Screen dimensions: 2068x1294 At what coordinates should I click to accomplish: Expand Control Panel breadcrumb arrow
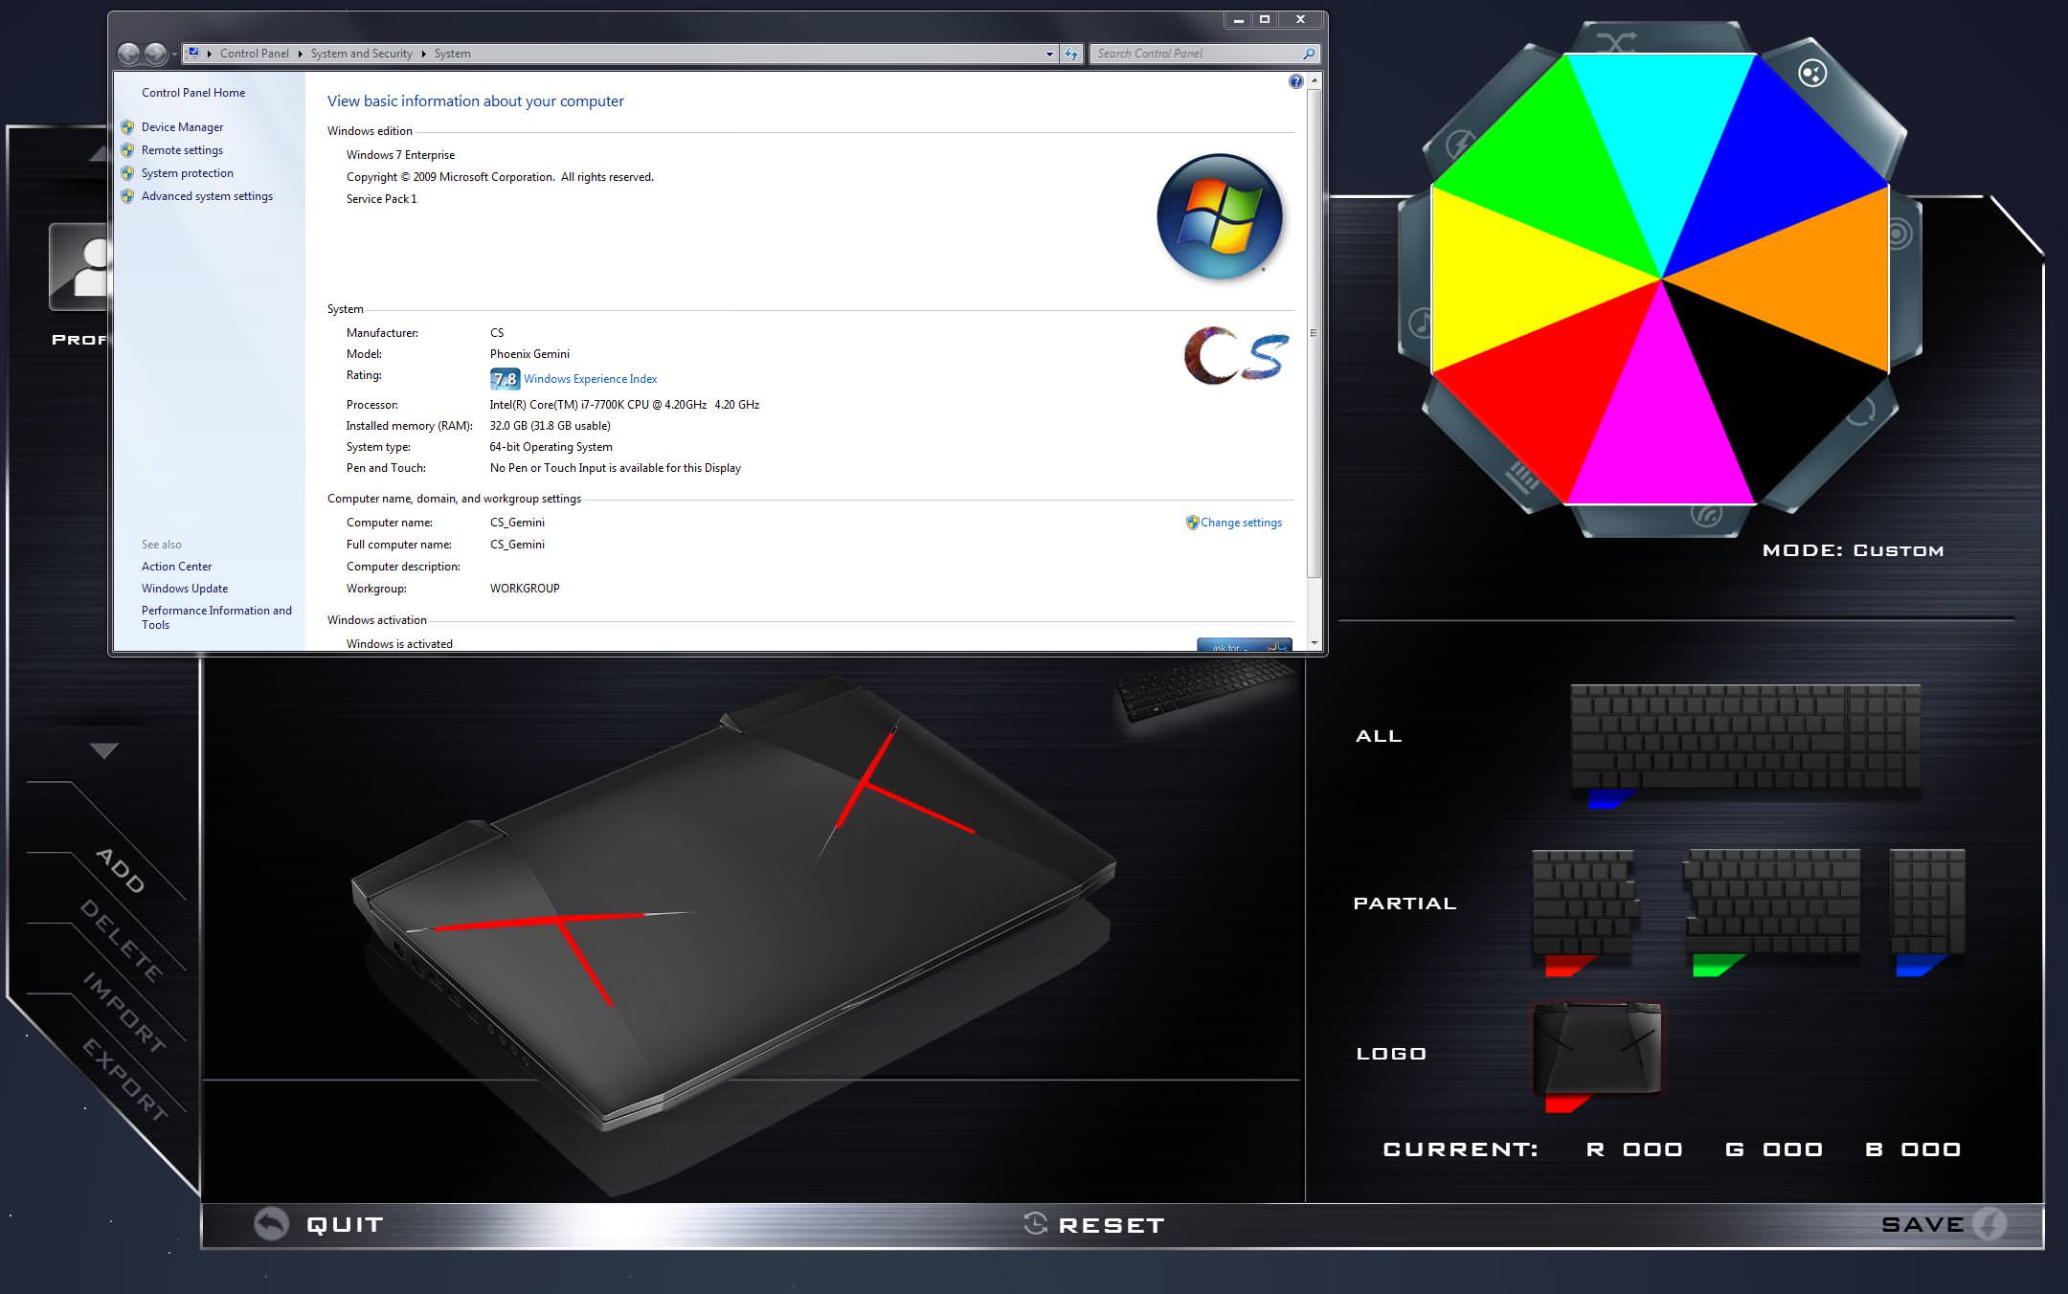[x=300, y=54]
